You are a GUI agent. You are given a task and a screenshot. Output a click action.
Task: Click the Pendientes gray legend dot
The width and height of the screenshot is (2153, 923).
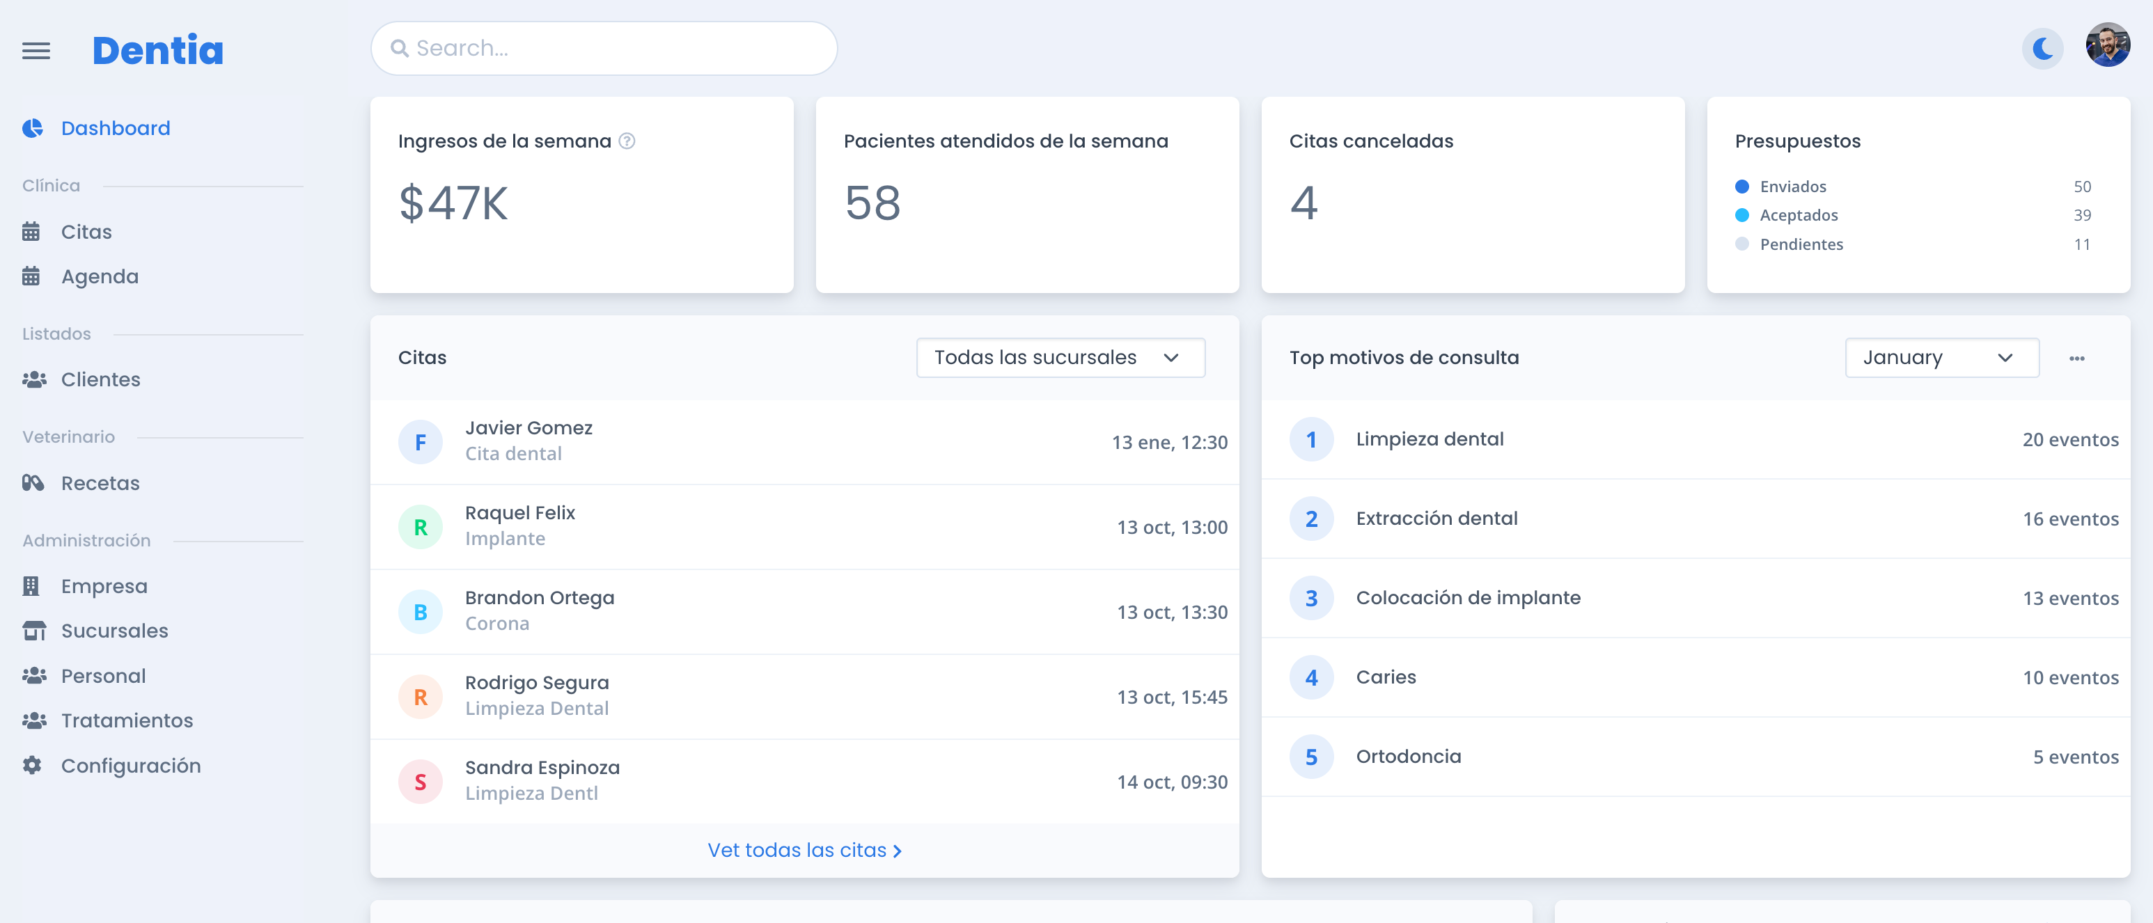1741,244
